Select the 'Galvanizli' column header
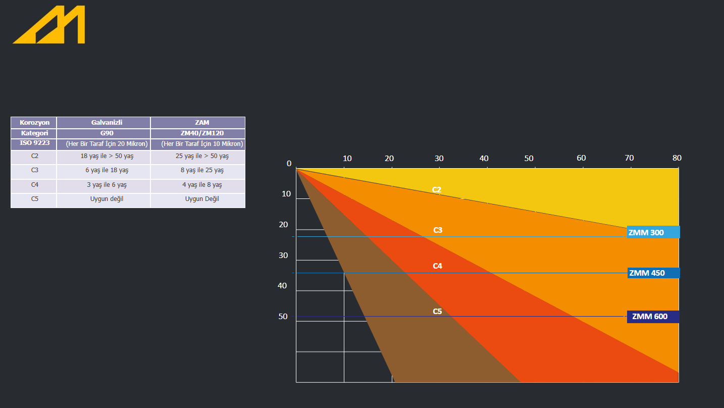The width and height of the screenshot is (724, 408). tap(104, 123)
